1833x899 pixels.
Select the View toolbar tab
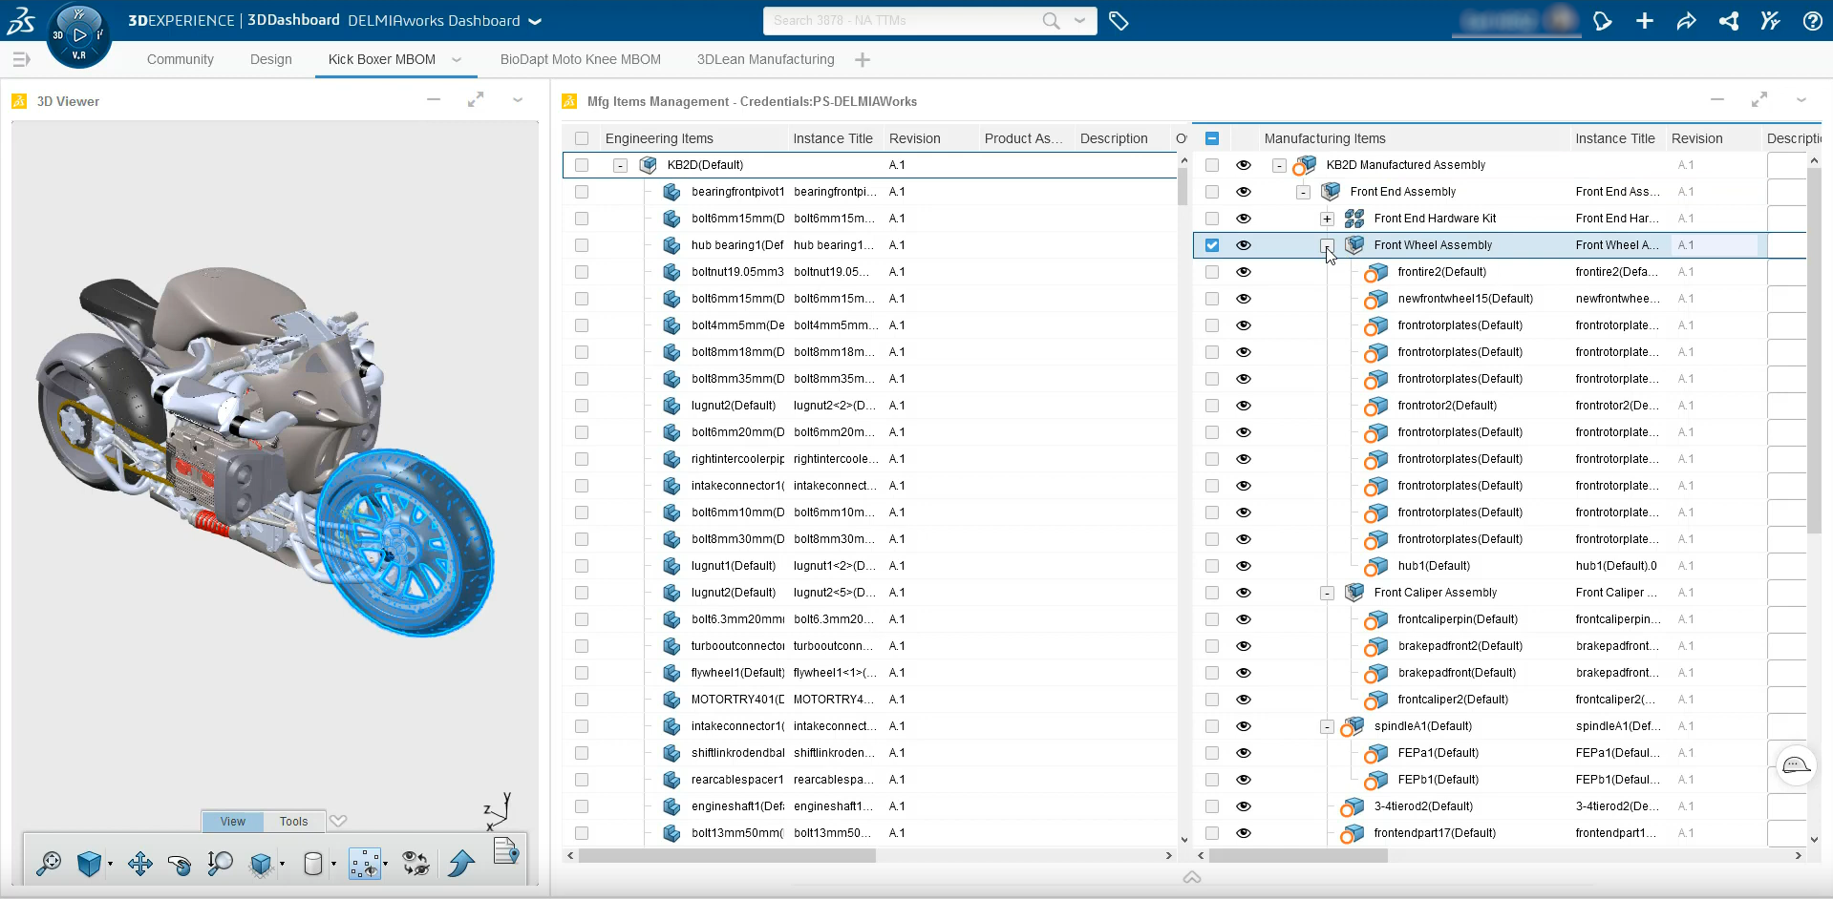pos(233,822)
